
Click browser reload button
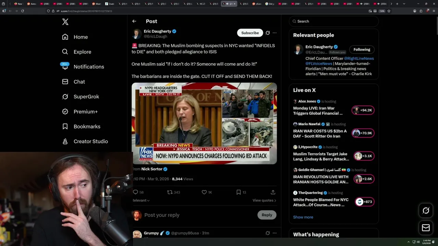tap(22, 11)
